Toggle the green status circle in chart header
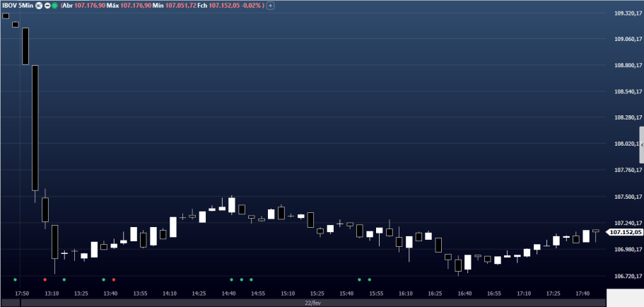The width and height of the screenshot is (644, 307). [x=55, y=6]
